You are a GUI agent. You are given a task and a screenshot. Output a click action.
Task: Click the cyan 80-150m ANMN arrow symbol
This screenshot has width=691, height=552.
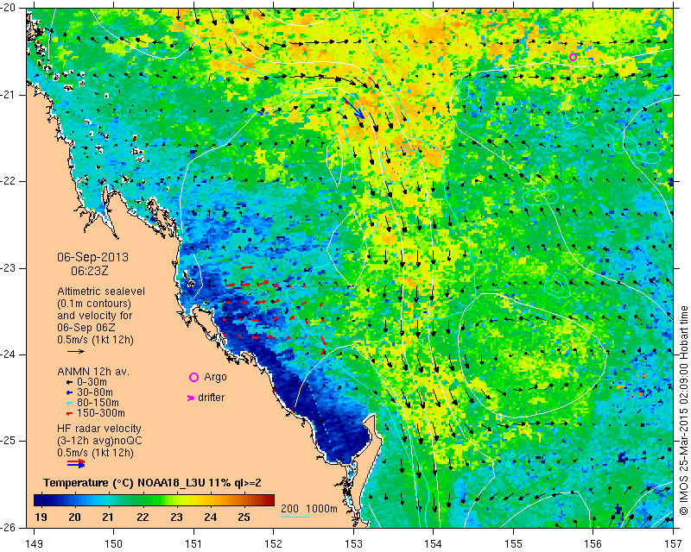[x=69, y=403]
